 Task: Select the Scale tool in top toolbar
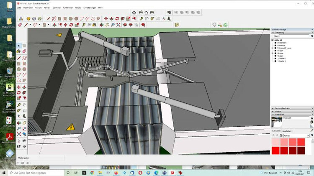pos(128,18)
